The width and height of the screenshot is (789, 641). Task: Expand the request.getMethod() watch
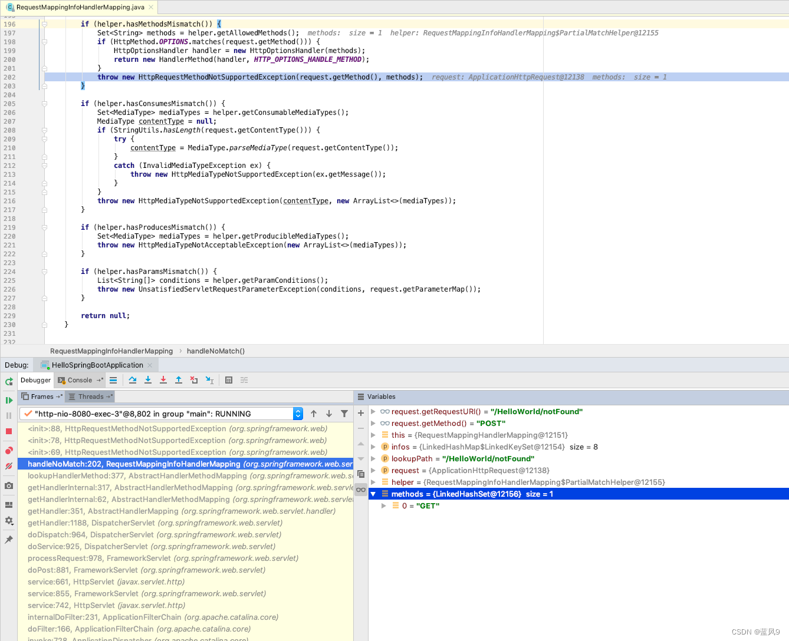click(373, 423)
